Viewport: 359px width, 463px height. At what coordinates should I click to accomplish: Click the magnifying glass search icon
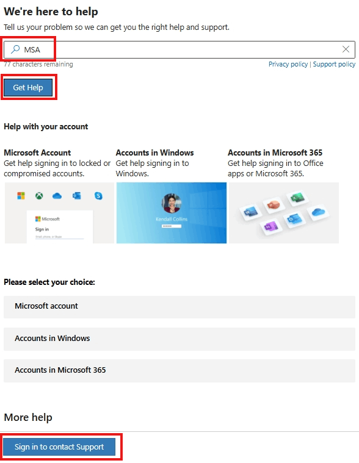(15, 49)
